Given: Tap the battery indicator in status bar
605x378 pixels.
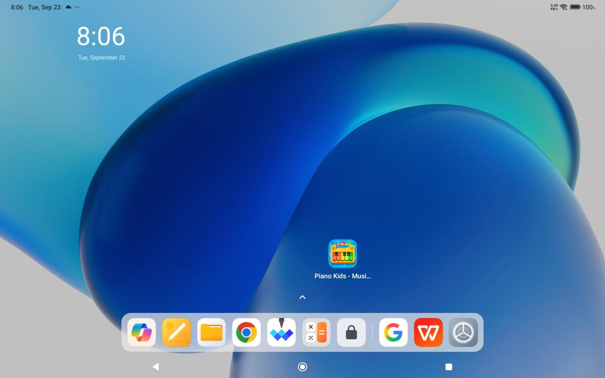Looking at the screenshot, I should (x=575, y=7).
